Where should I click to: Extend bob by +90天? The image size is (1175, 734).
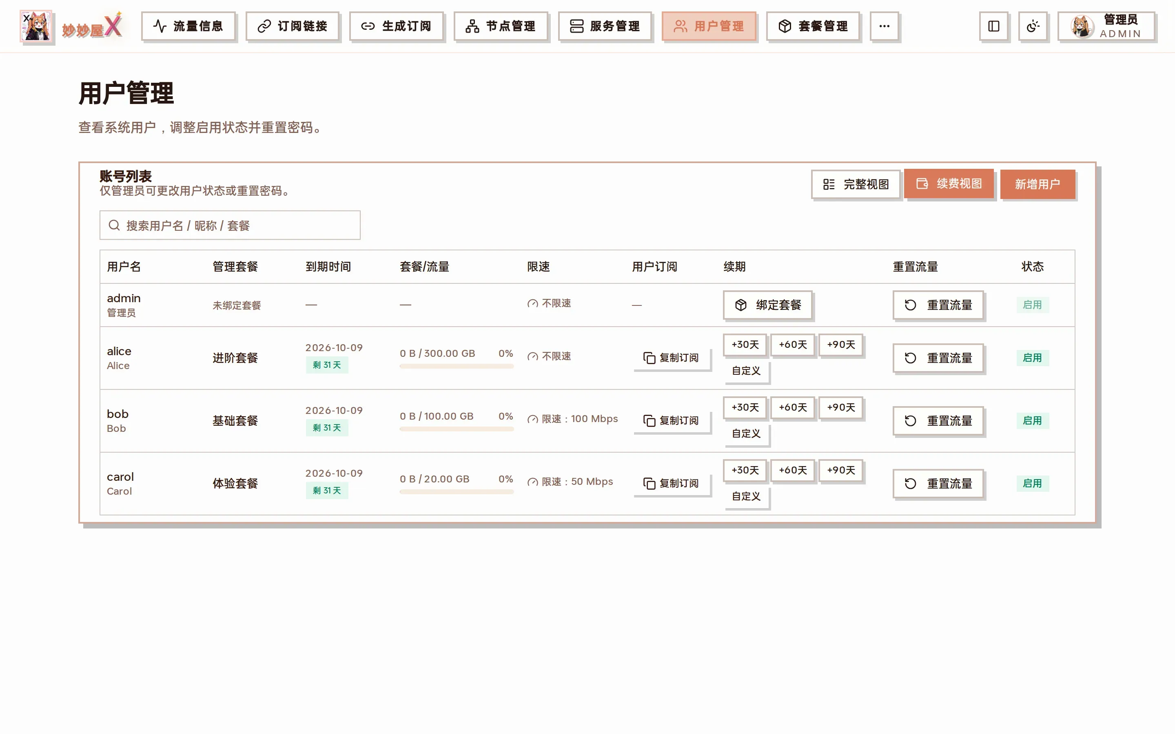tap(840, 407)
